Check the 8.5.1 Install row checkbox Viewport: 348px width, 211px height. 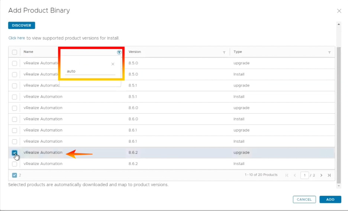click(14, 97)
